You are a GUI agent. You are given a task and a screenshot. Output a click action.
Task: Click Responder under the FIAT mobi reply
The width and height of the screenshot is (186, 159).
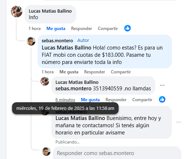tap(95, 72)
